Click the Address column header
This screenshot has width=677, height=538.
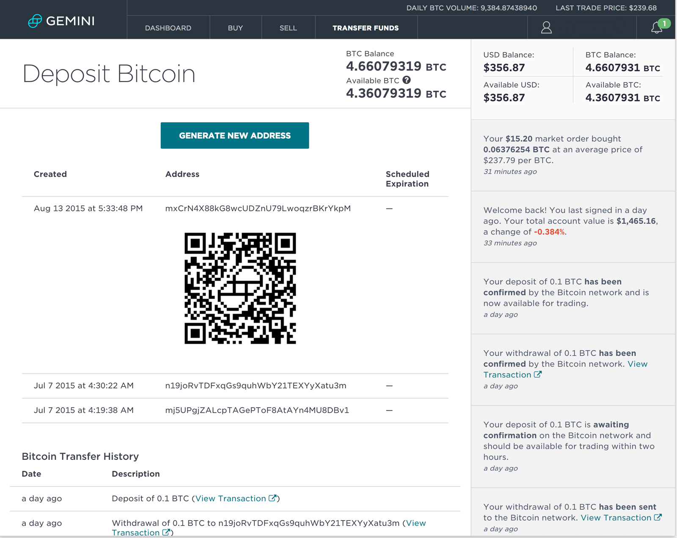click(x=182, y=174)
